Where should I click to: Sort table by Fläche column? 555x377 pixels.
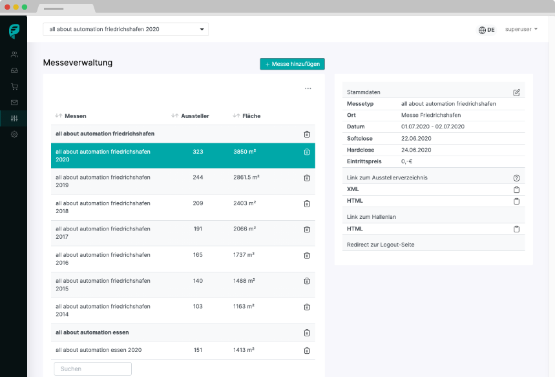coord(247,116)
